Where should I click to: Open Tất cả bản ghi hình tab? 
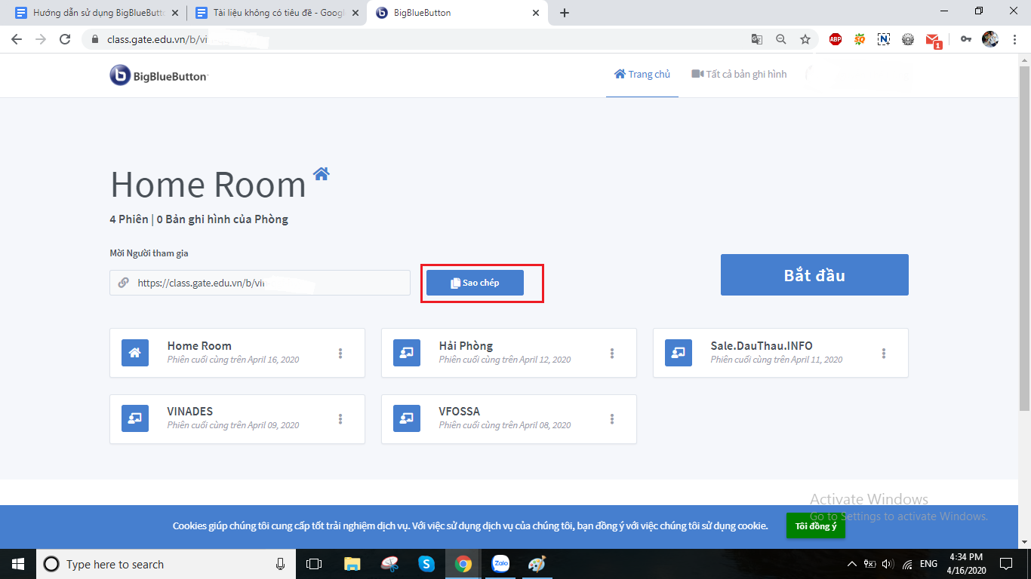(740, 75)
